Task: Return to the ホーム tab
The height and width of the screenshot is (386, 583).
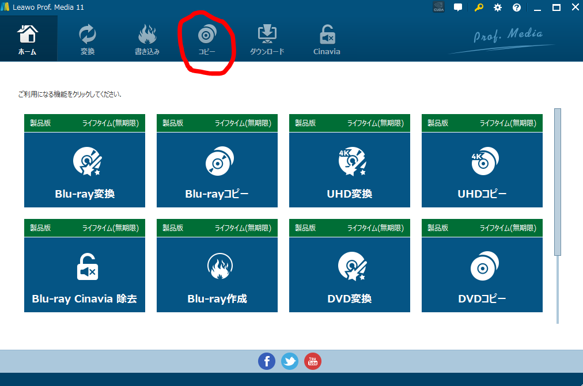Action: pyautogui.click(x=28, y=39)
